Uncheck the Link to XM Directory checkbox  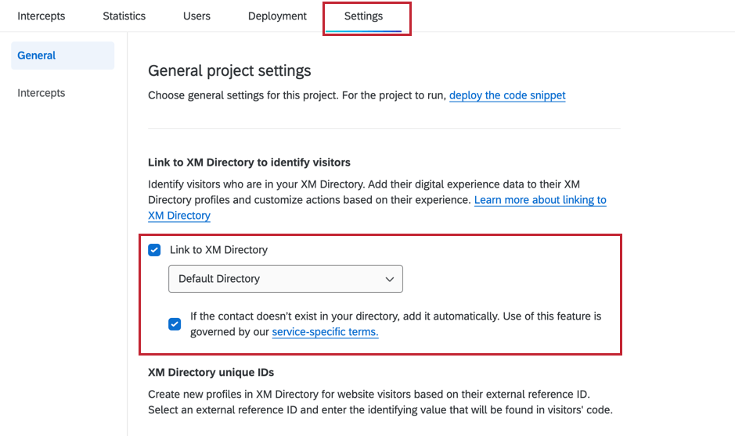coord(155,250)
